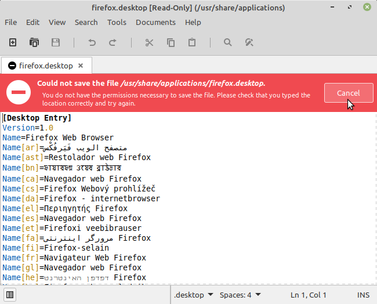Image resolution: width=377 pixels, height=304 pixels.
Task: Open the Help menu
Action: pos(193,23)
